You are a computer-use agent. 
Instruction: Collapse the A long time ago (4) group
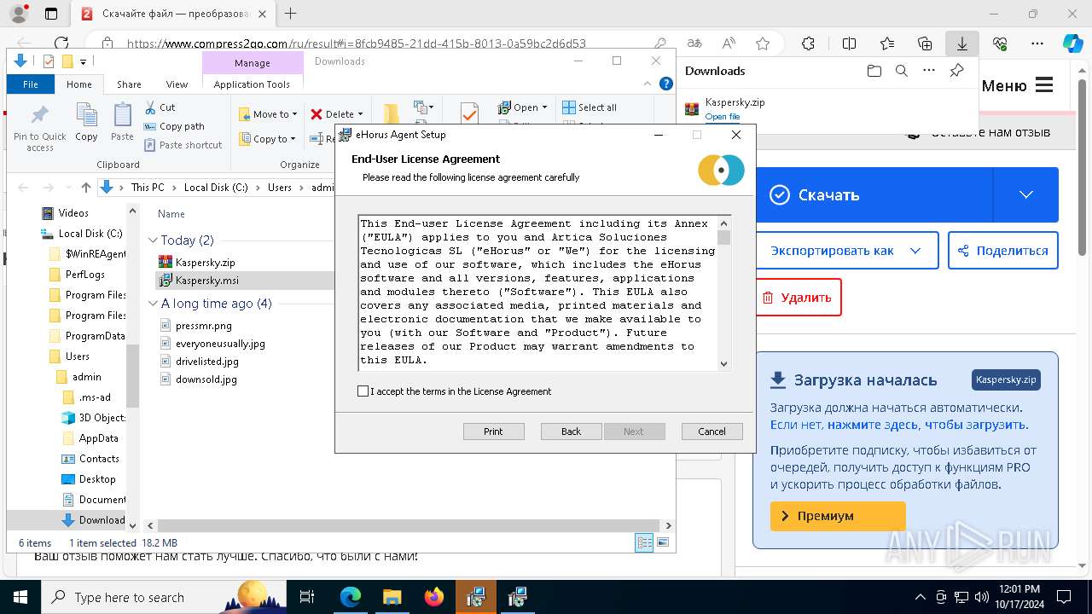(x=154, y=304)
